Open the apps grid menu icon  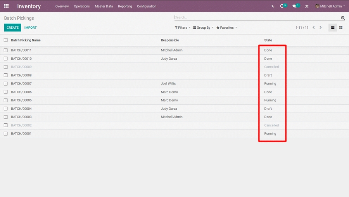[6, 6]
